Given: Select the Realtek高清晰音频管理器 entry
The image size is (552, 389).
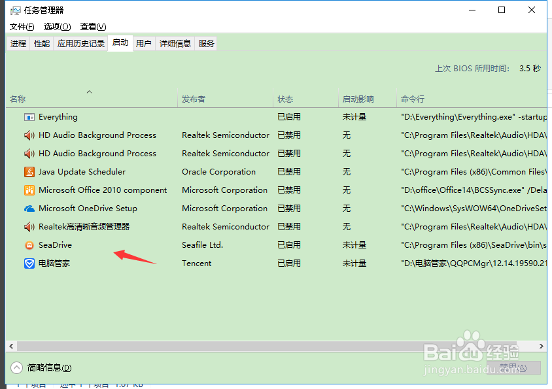Looking at the screenshot, I should [84, 227].
